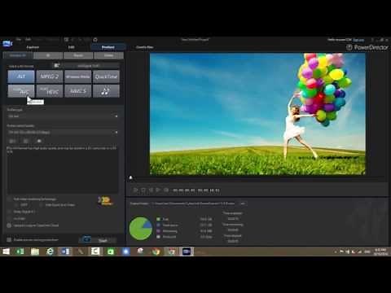Go to the Edit module
Image resolution: width=391 pixels, height=293 pixels.
[72, 47]
